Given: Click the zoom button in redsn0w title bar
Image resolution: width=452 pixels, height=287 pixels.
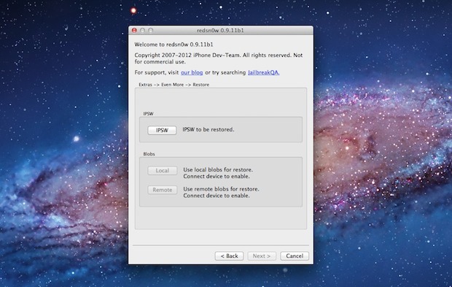Looking at the screenshot, I should (x=150, y=30).
